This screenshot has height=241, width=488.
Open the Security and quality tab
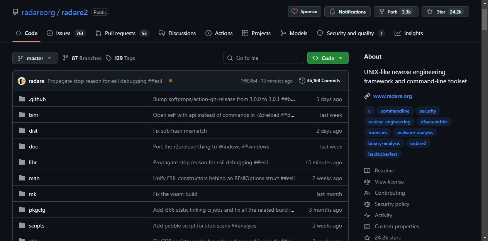pyautogui.click(x=351, y=33)
